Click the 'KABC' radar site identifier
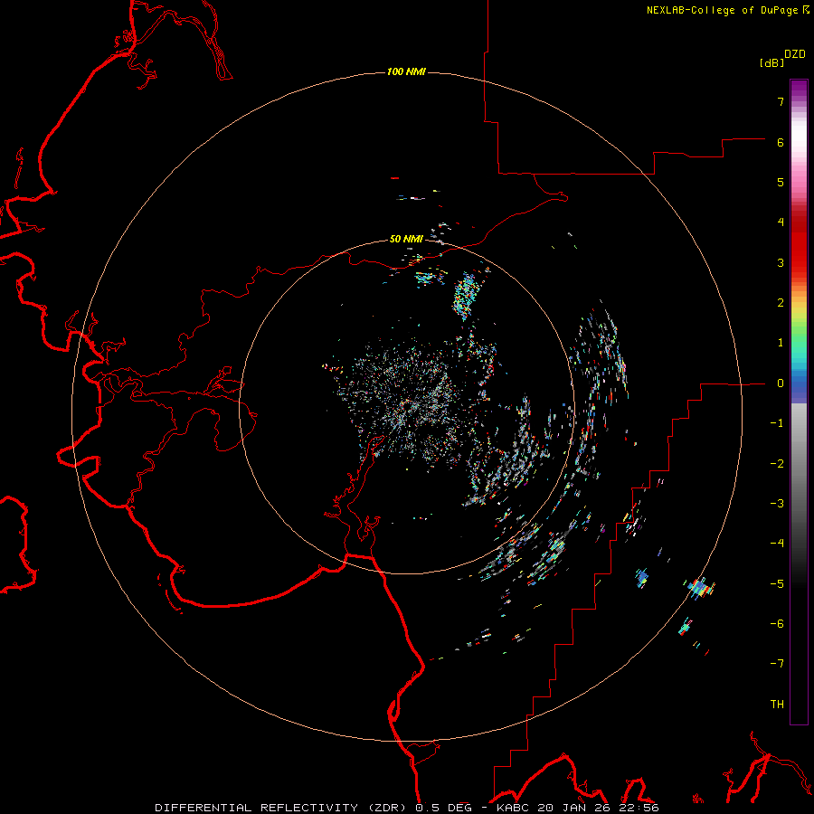814x814 pixels. (513, 808)
